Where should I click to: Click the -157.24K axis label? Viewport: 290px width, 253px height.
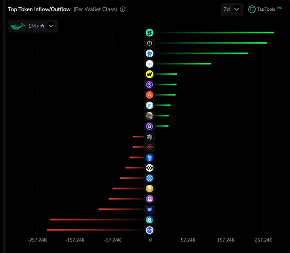(x=75, y=240)
